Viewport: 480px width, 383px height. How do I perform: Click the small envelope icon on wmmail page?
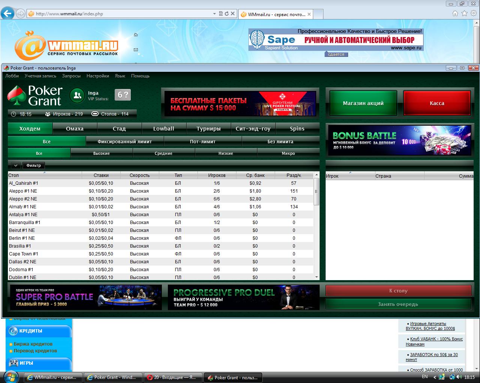coord(136,49)
